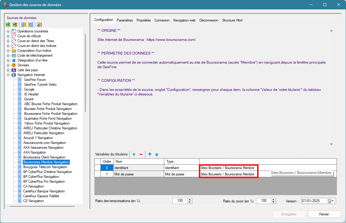Viewport: 346px width, 223px height.
Task: Decrease the Ratio des temporisations value
Action: (x=190, y=202)
